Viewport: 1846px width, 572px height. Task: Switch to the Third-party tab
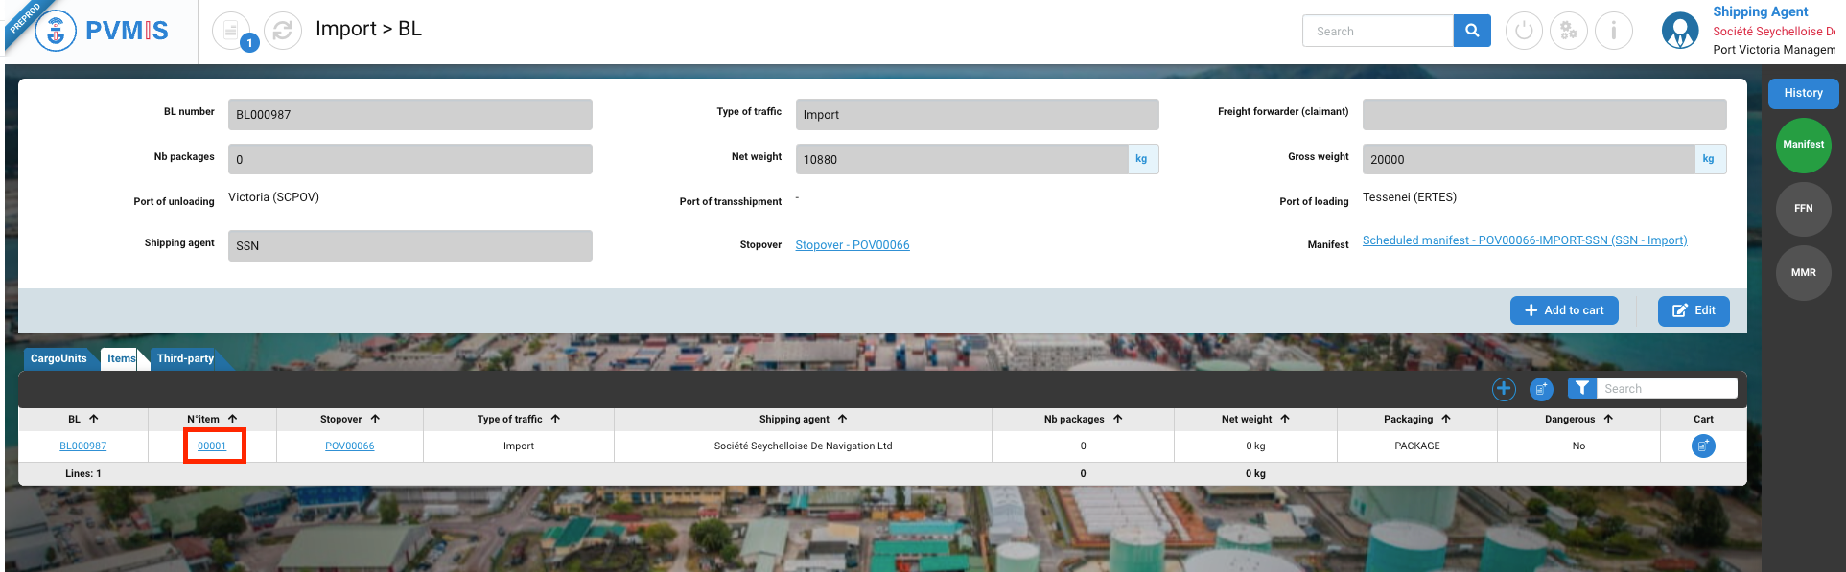[x=185, y=358]
